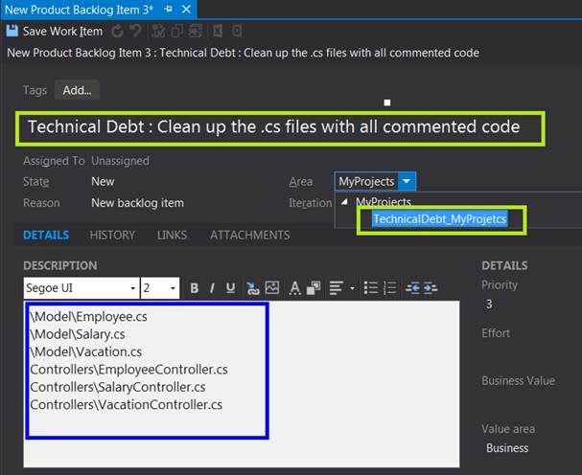Click the Save Work Item label
This screenshot has width=582, height=475.
tap(62, 32)
